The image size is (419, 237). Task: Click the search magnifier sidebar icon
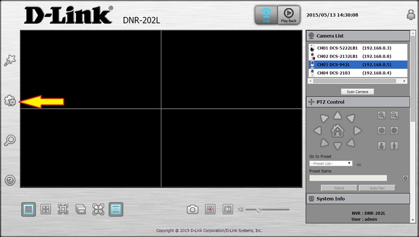(10, 140)
